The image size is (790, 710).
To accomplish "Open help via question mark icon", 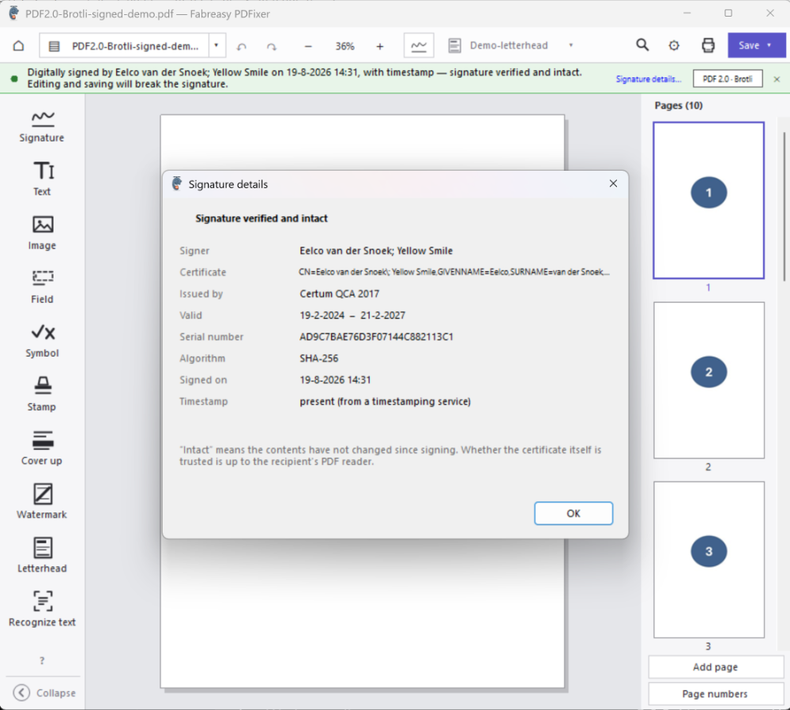I will pos(42,660).
